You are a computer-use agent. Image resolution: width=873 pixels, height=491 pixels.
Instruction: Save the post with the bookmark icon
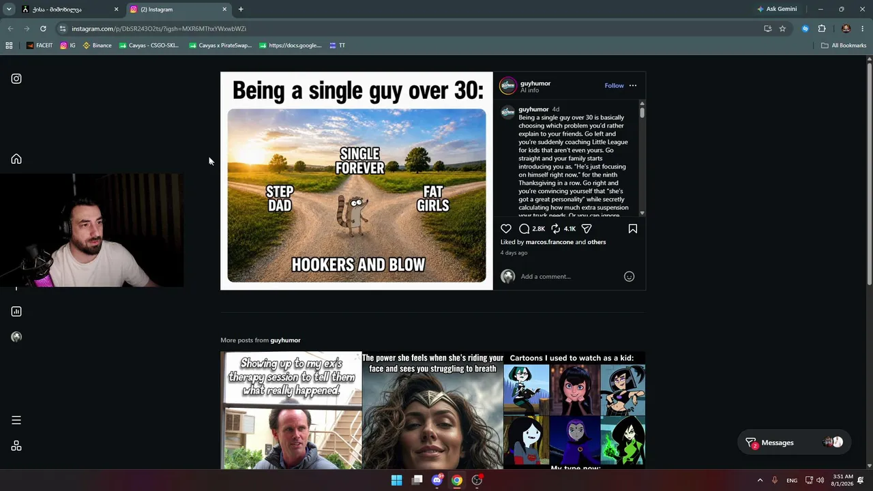633,229
